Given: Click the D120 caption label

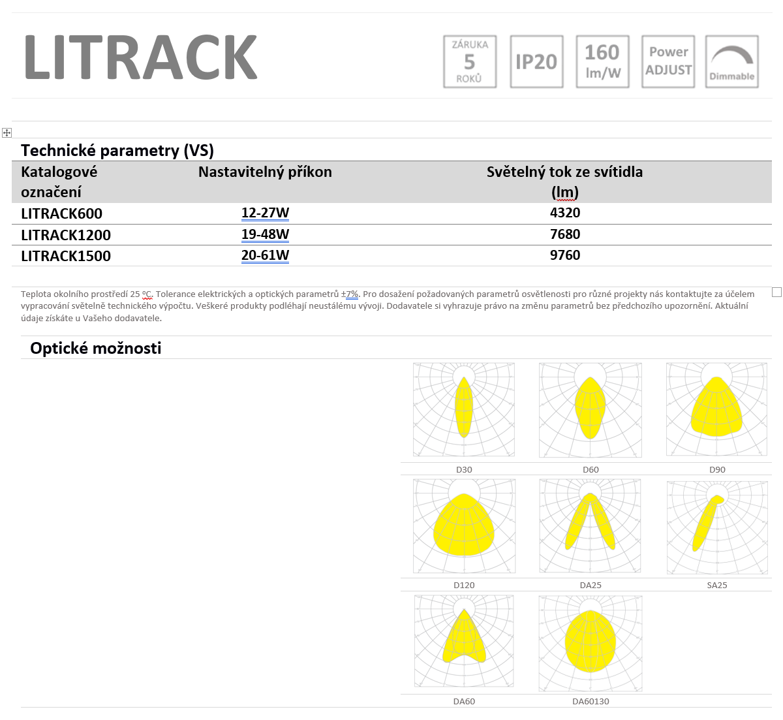Looking at the screenshot, I should [464, 585].
